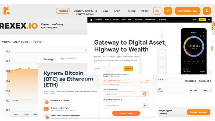Viewport: 215px width, 121px height.
Task: Open the ВЭД menu item
Action: point(105,11)
